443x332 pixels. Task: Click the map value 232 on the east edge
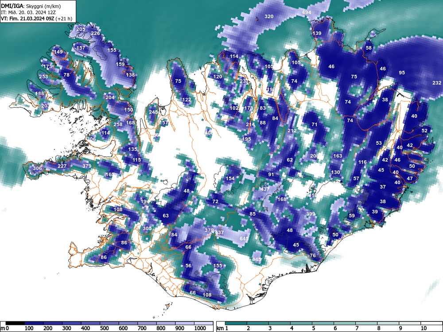[x=437, y=83]
